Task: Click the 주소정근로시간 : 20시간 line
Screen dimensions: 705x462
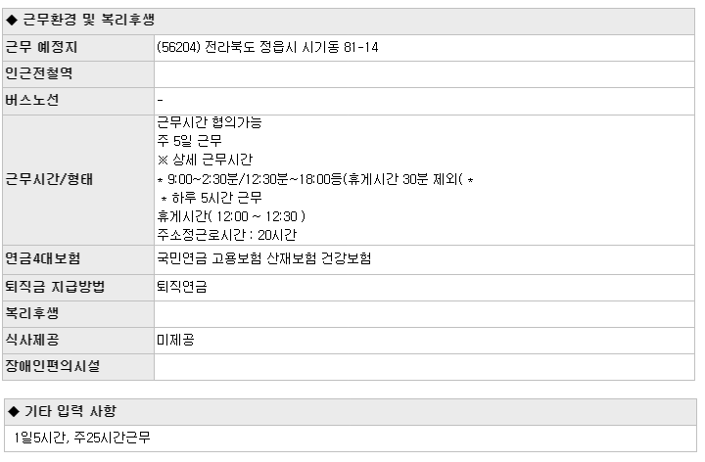Action: (x=226, y=235)
